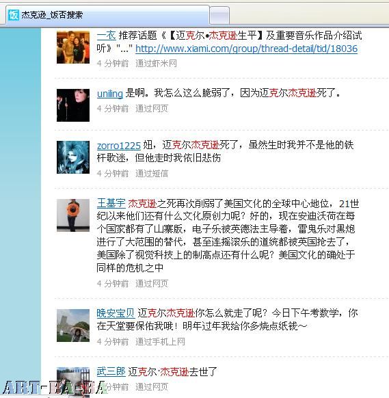Open the 王基宇 profile link

(111, 204)
